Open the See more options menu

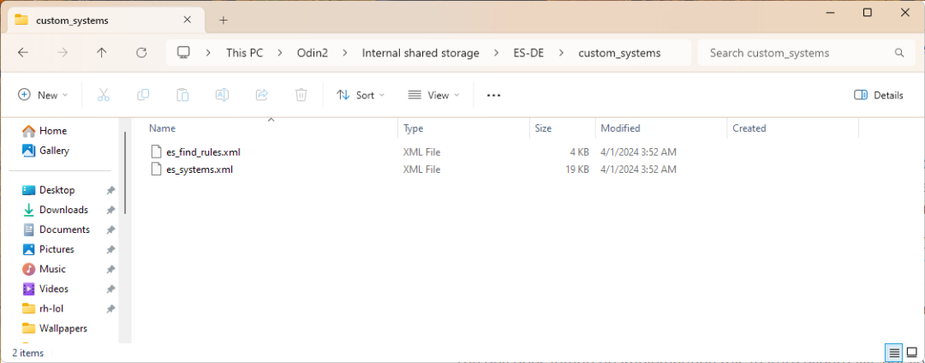pos(493,95)
